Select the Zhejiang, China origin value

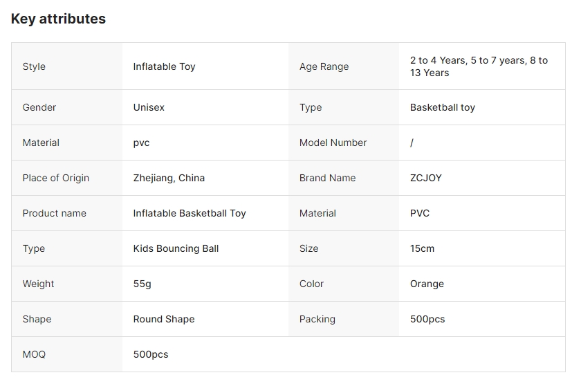169,178
